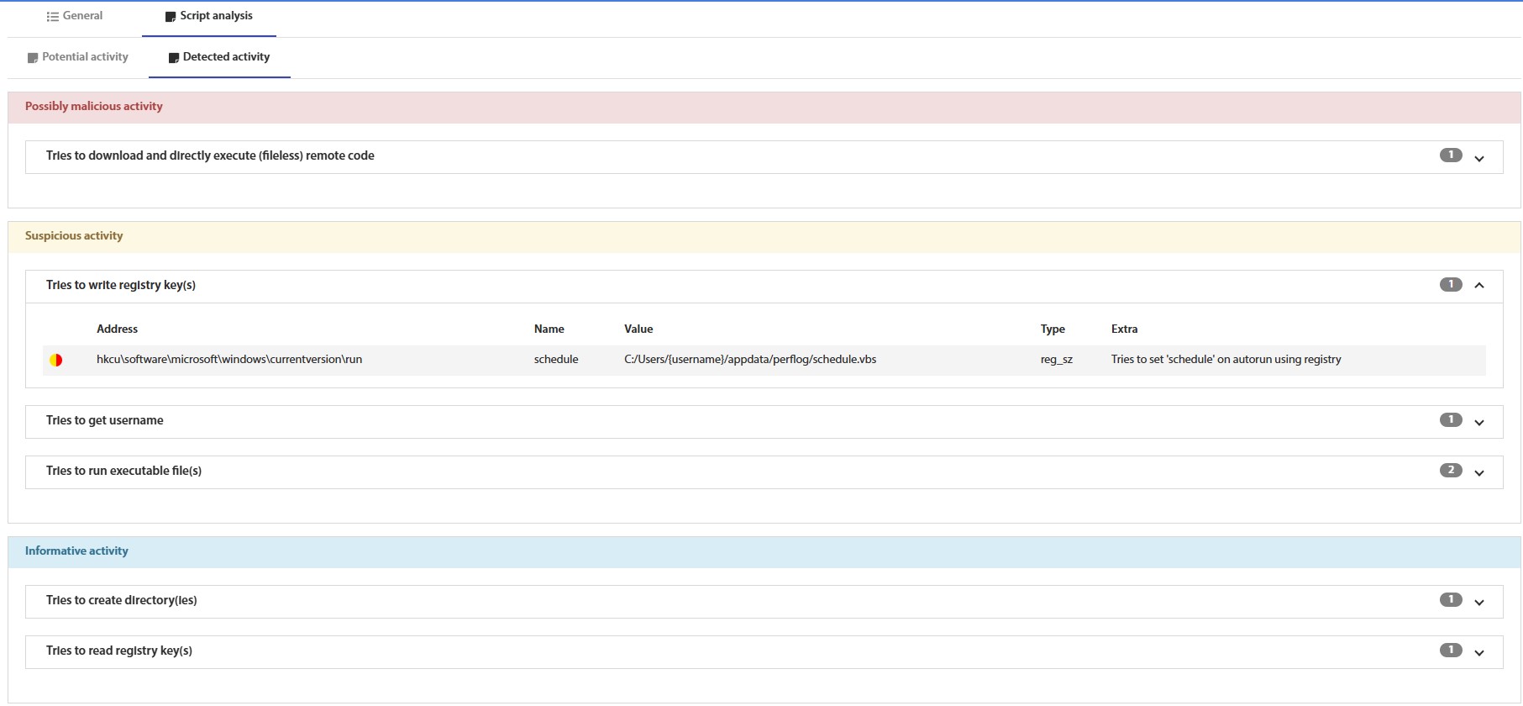Expand the create directories row chevron

[1479, 602]
